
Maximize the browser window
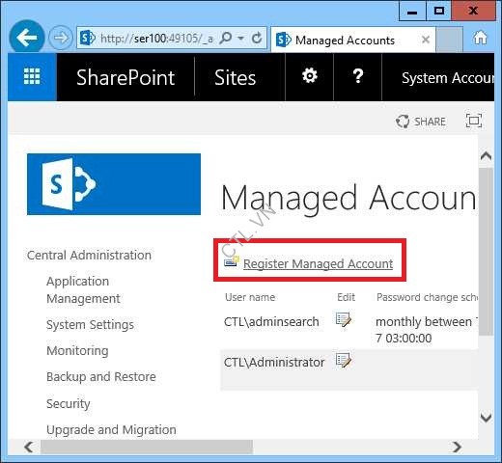(x=439, y=11)
